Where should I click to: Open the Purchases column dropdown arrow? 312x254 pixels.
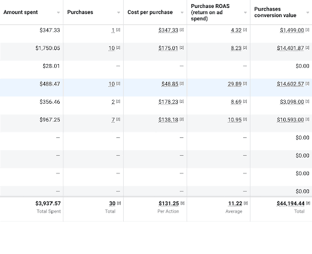click(119, 13)
